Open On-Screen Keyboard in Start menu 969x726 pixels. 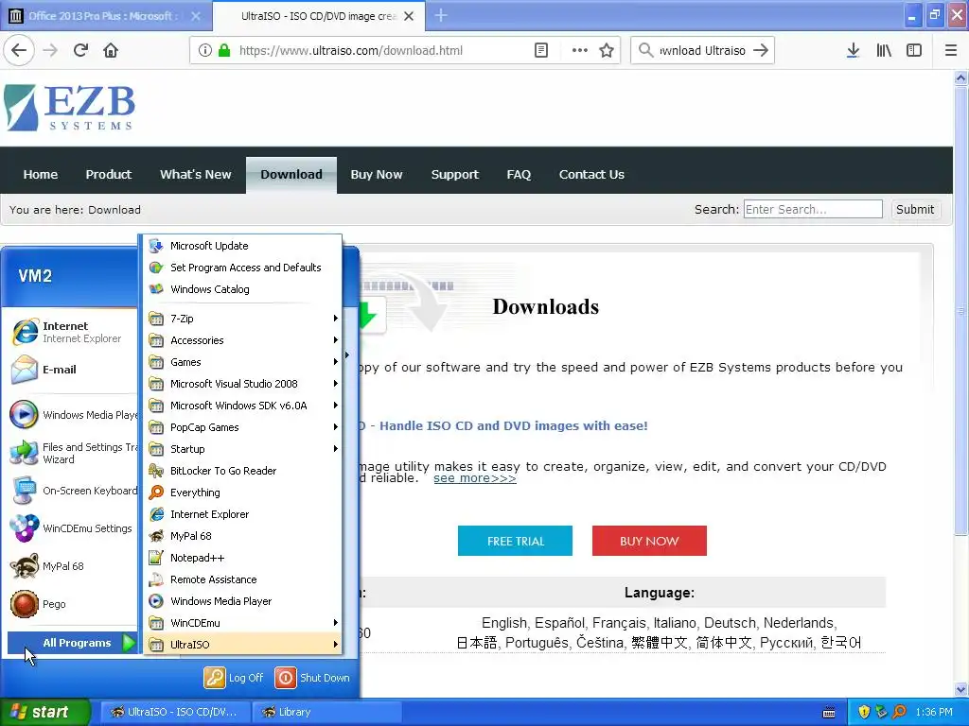pyautogui.click(x=71, y=491)
